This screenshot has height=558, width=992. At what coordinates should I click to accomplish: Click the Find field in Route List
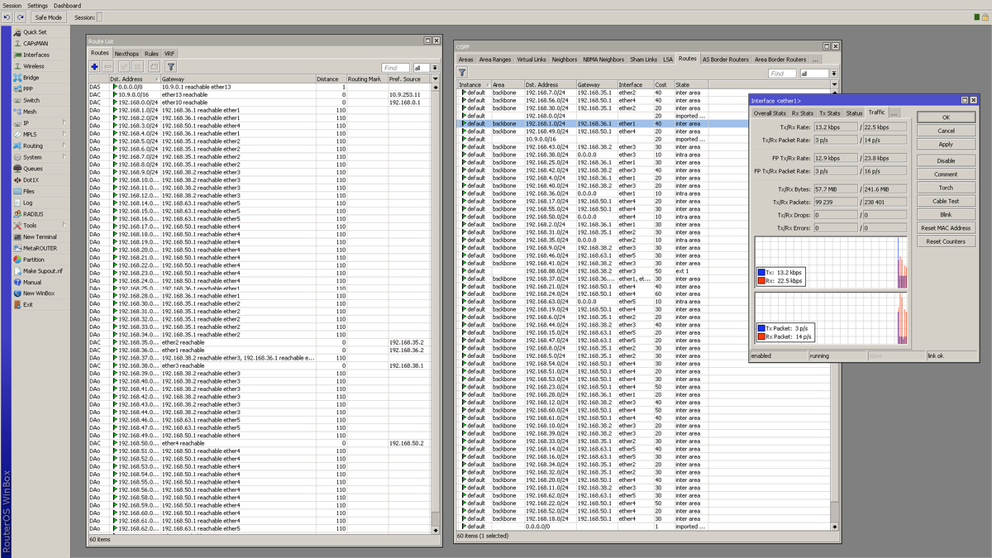pos(396,68)
